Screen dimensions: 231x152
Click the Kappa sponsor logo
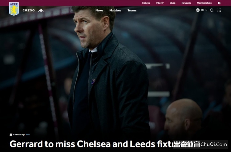coord(41,10)
